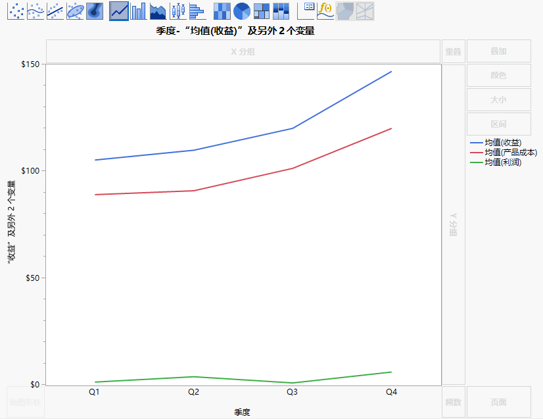Select the Mosaic plot icon

point(281,11)
